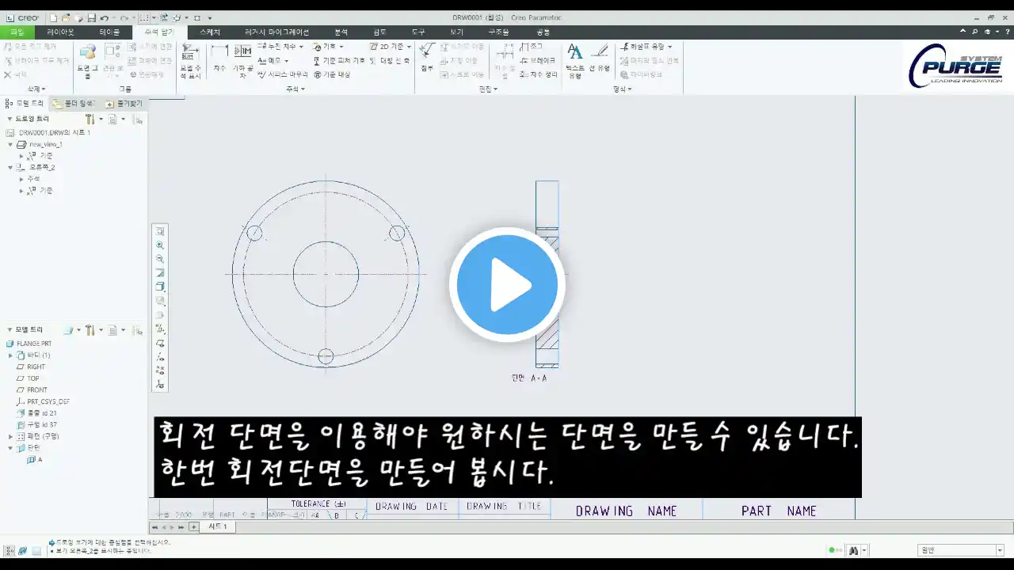Click the display style cube icon

[160, 287]
